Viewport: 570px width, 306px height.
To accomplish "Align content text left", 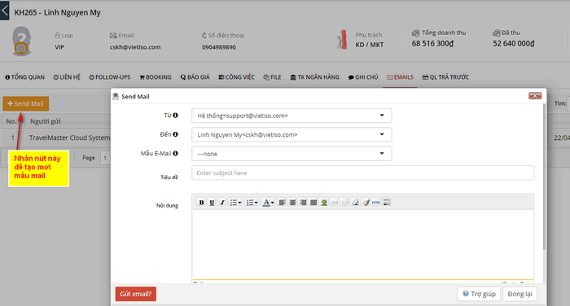I will (x=282, y=203).
